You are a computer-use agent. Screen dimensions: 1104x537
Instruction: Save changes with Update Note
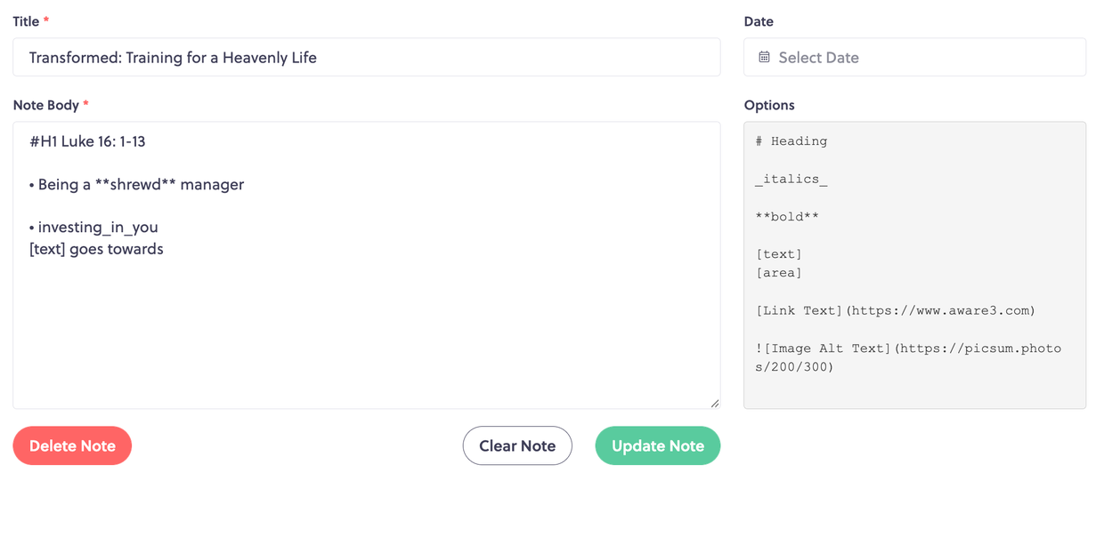(658, 445)
